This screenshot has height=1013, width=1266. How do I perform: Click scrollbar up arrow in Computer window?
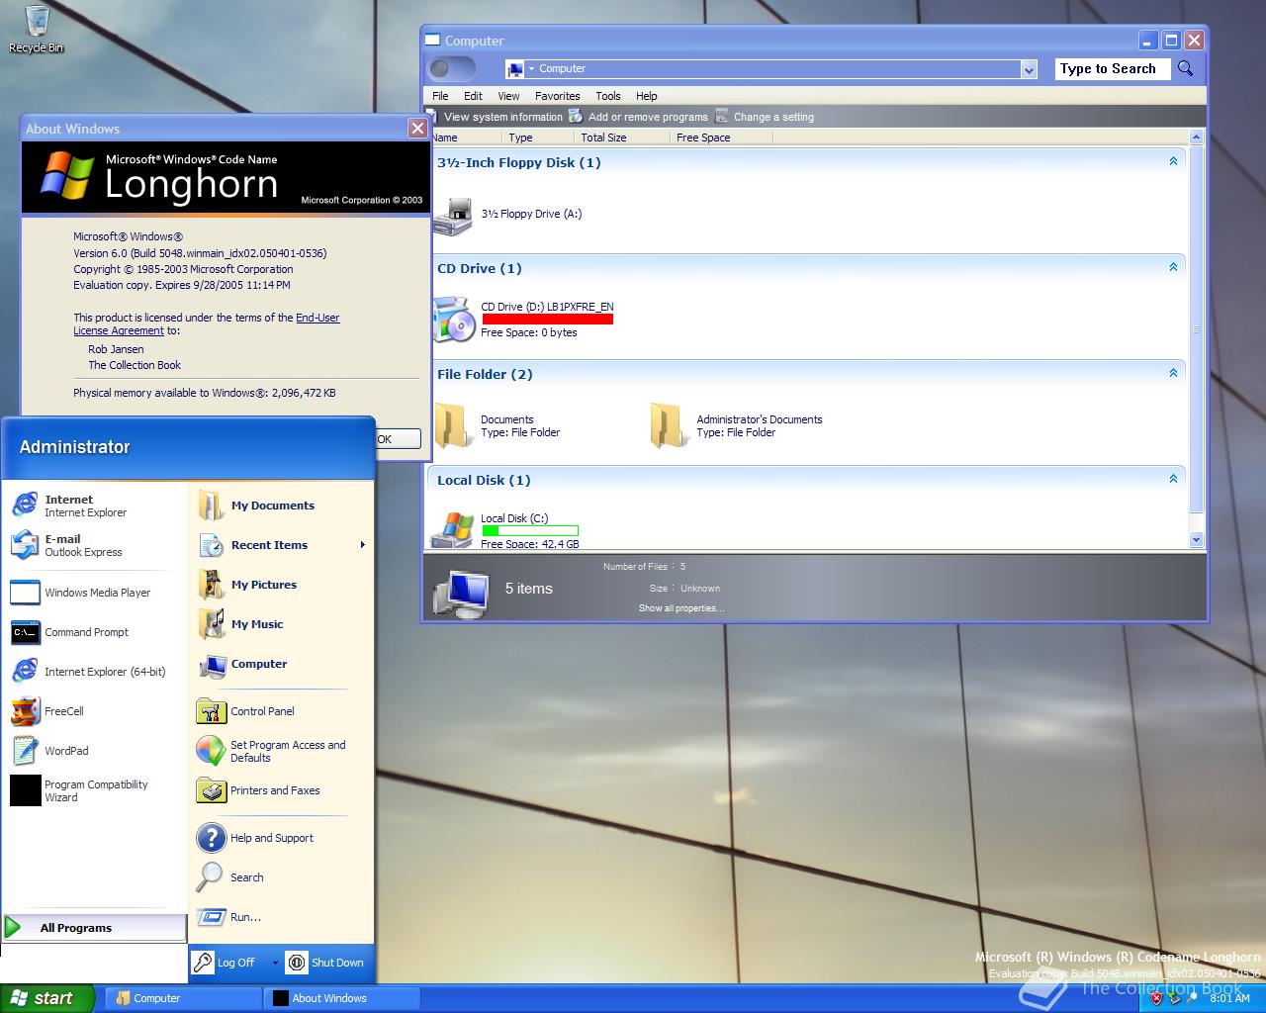pyautogui.click(x=1196, y=138)
